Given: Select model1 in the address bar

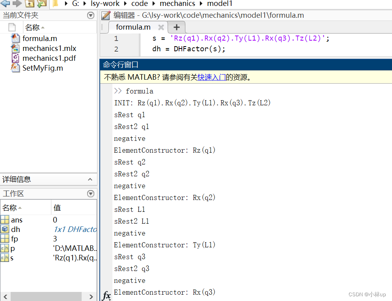Looking at the screenshot, I should pyautogui.click(x=220, y=4).
